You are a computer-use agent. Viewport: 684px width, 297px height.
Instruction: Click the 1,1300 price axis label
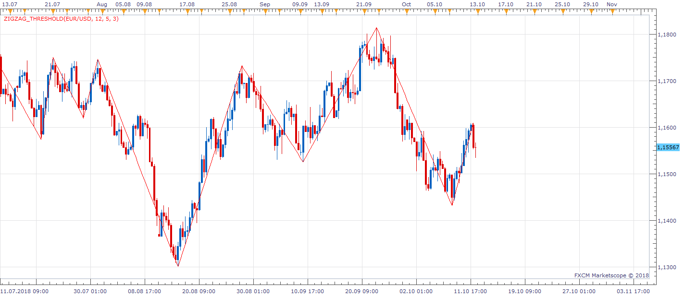(x=667, y=267)
